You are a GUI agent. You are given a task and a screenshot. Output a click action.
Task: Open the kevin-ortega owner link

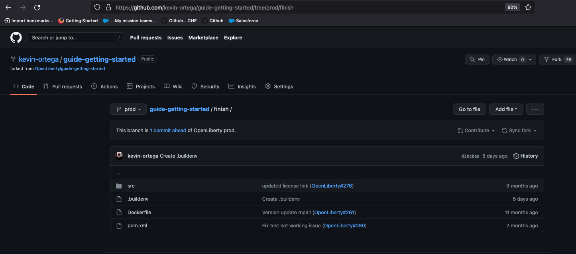pos(39,59)
